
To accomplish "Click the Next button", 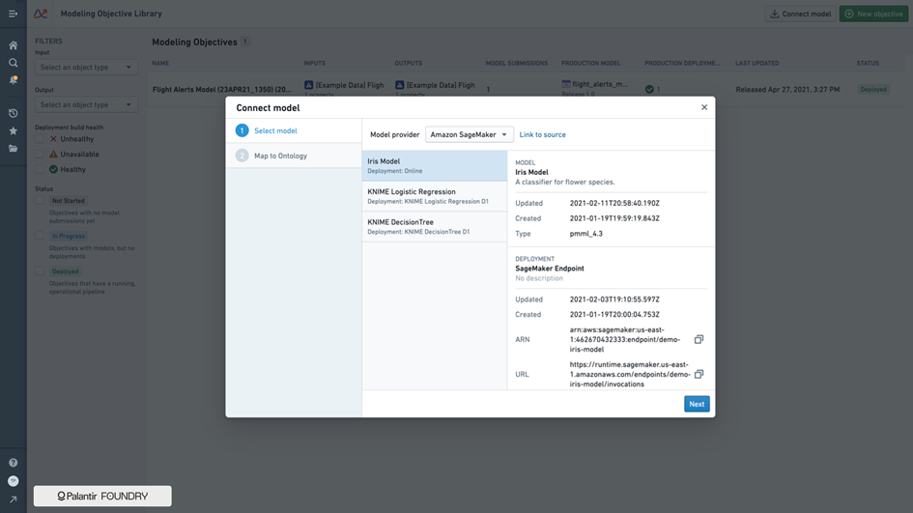I will coord(697,404).
